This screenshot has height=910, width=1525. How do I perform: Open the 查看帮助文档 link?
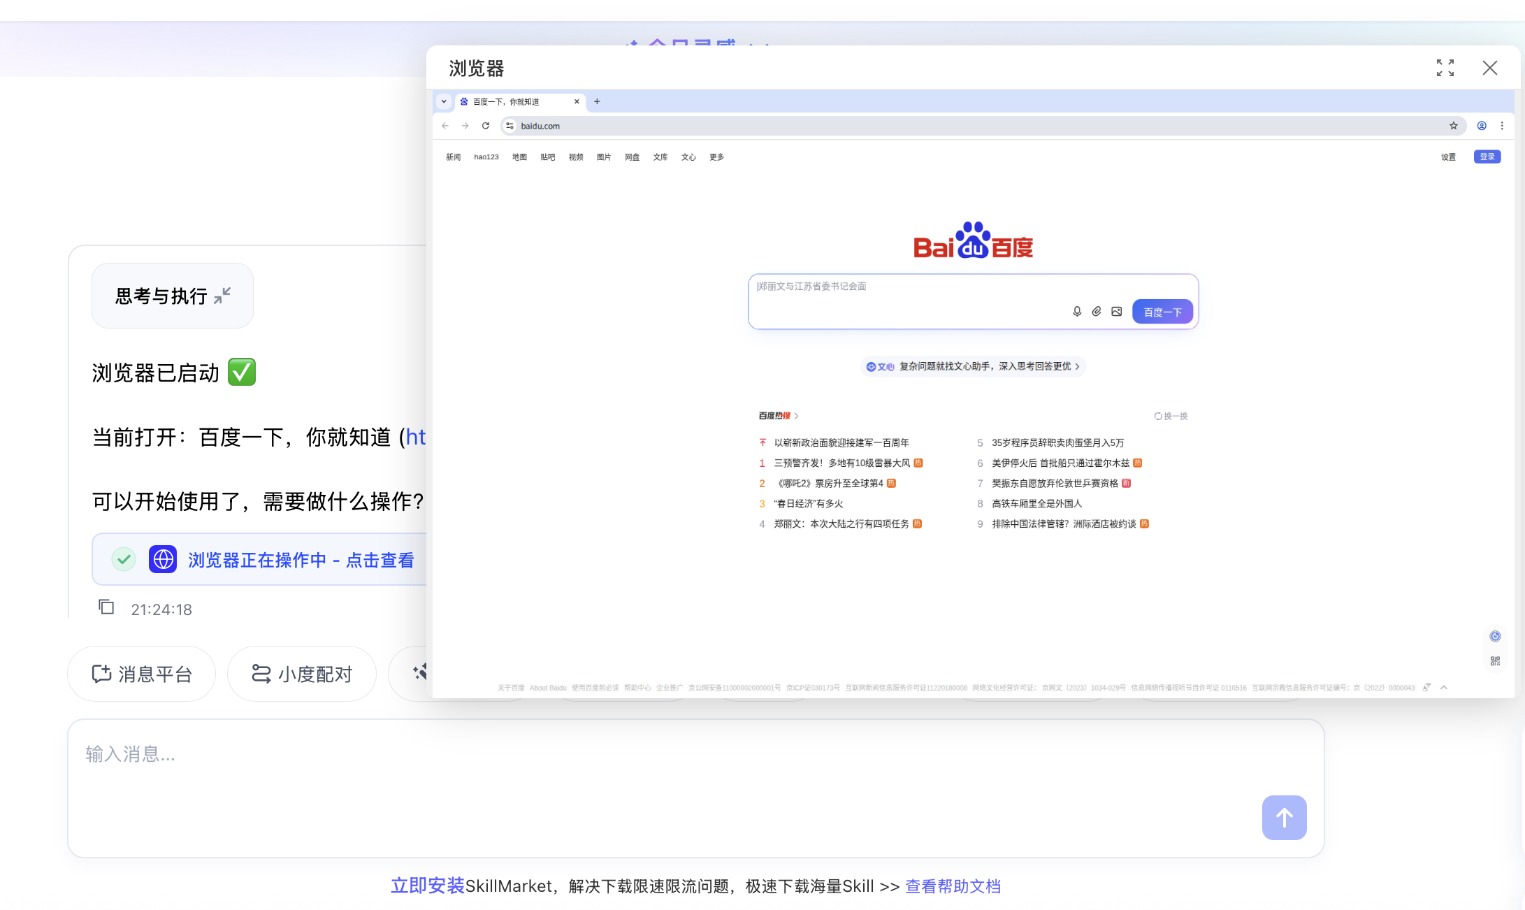(953, 886)
